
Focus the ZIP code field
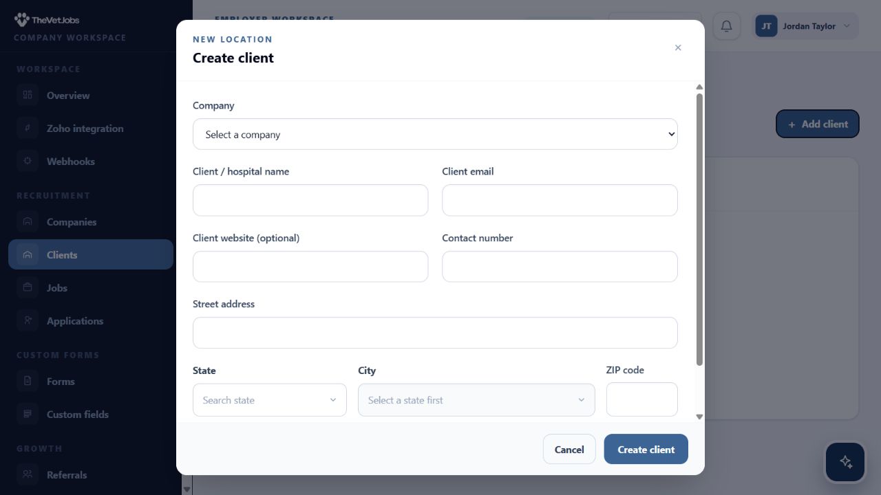[642, 399]
